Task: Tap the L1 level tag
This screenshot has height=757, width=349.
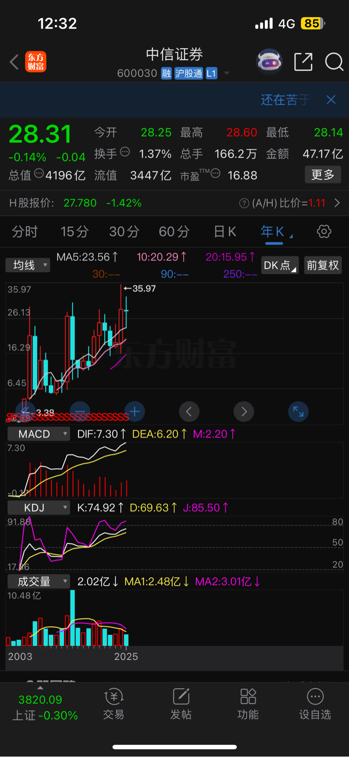Action: pyautogui.click(x=211, y=73)
